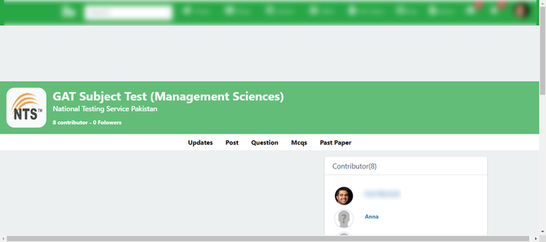The width and height of the screenshot is (546, 242).
Task: Switch to the Post tab
Action: (x=232, y=142)
